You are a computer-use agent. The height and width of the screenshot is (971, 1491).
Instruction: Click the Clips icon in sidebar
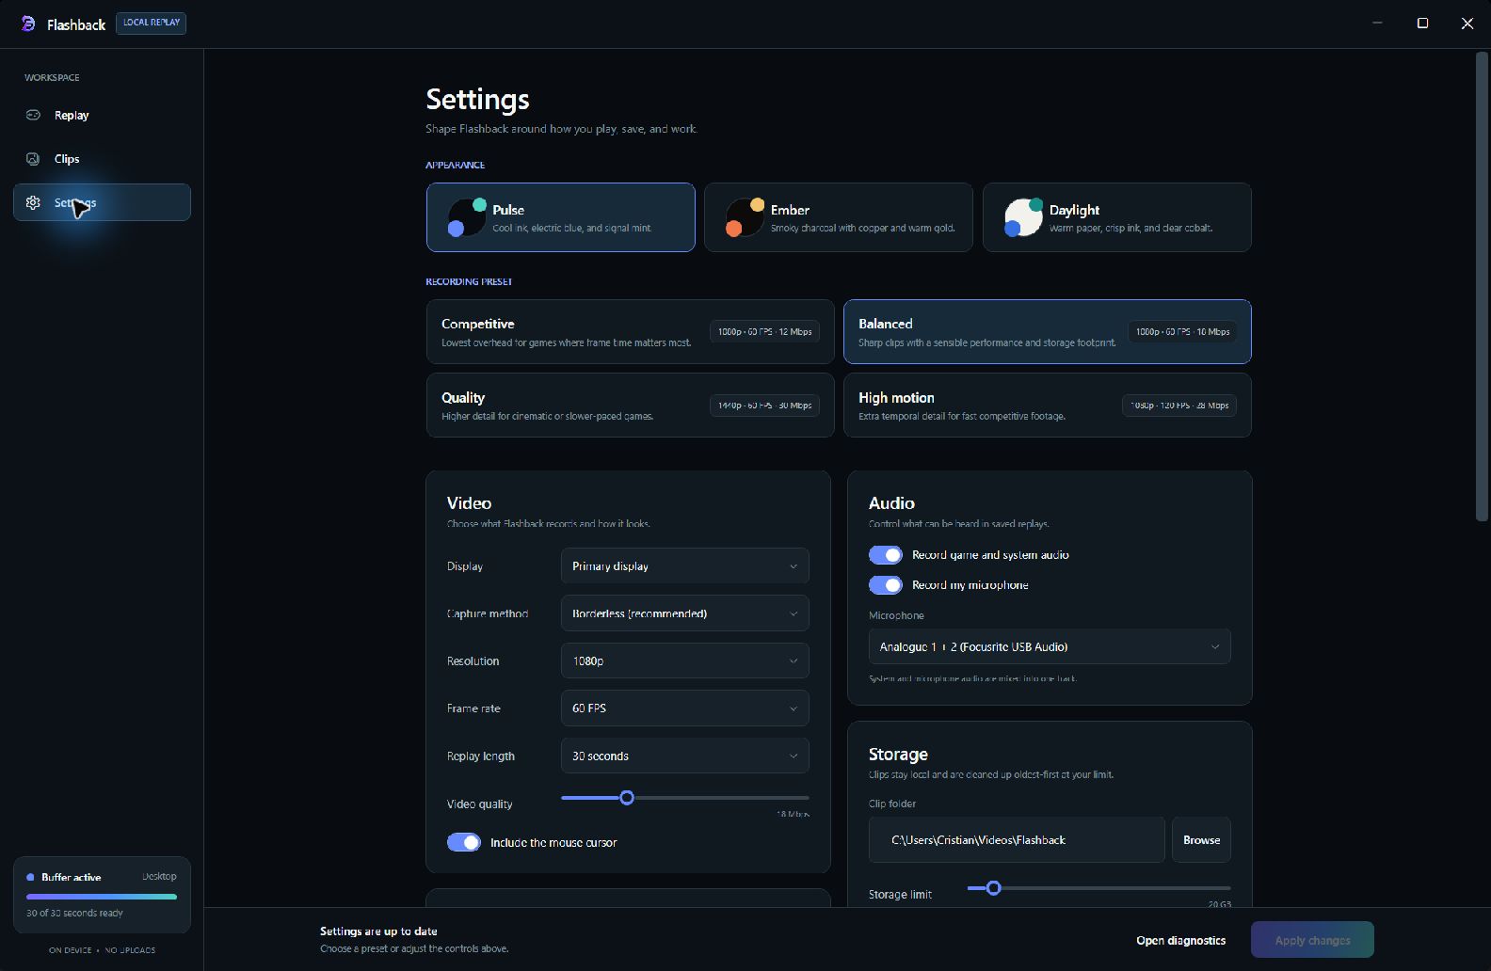point(33,159)
